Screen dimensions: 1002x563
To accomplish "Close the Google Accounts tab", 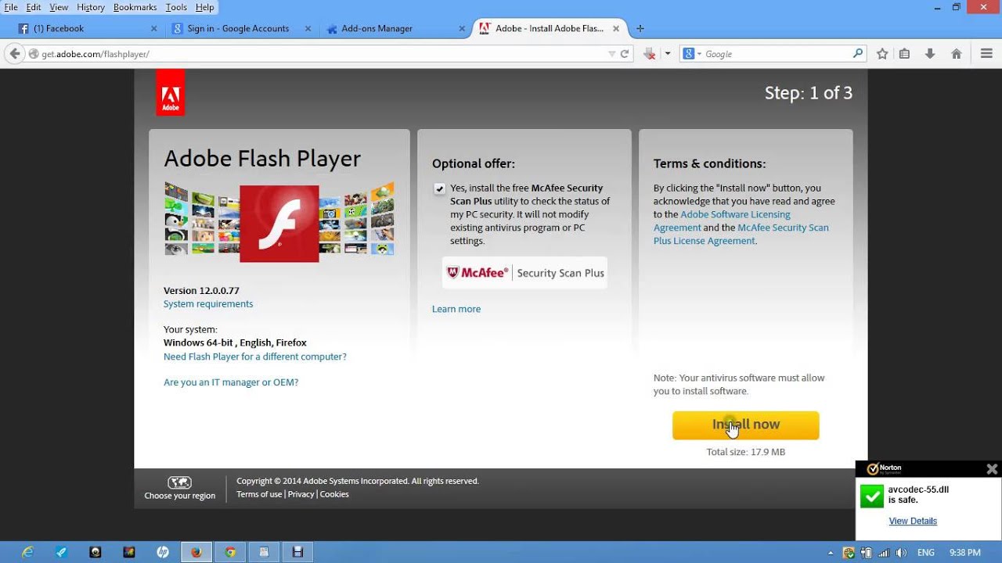I will (307, 29).
